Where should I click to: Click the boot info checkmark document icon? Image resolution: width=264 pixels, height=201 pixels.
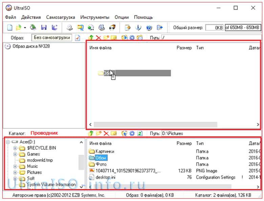pyautogui.click(x=78, y=38)
